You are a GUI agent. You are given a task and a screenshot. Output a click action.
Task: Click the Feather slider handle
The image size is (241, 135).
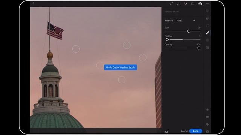pos(167,39)
